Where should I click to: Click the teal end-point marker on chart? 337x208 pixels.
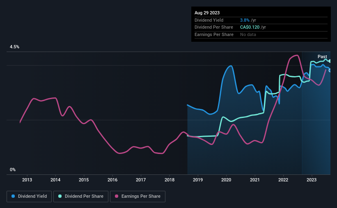tap(330, 61)
